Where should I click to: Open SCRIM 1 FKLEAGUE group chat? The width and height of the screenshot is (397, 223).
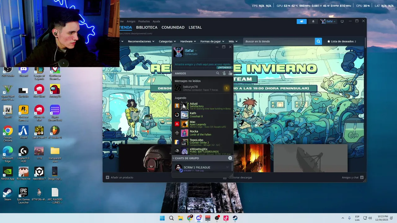pos(202,168)
